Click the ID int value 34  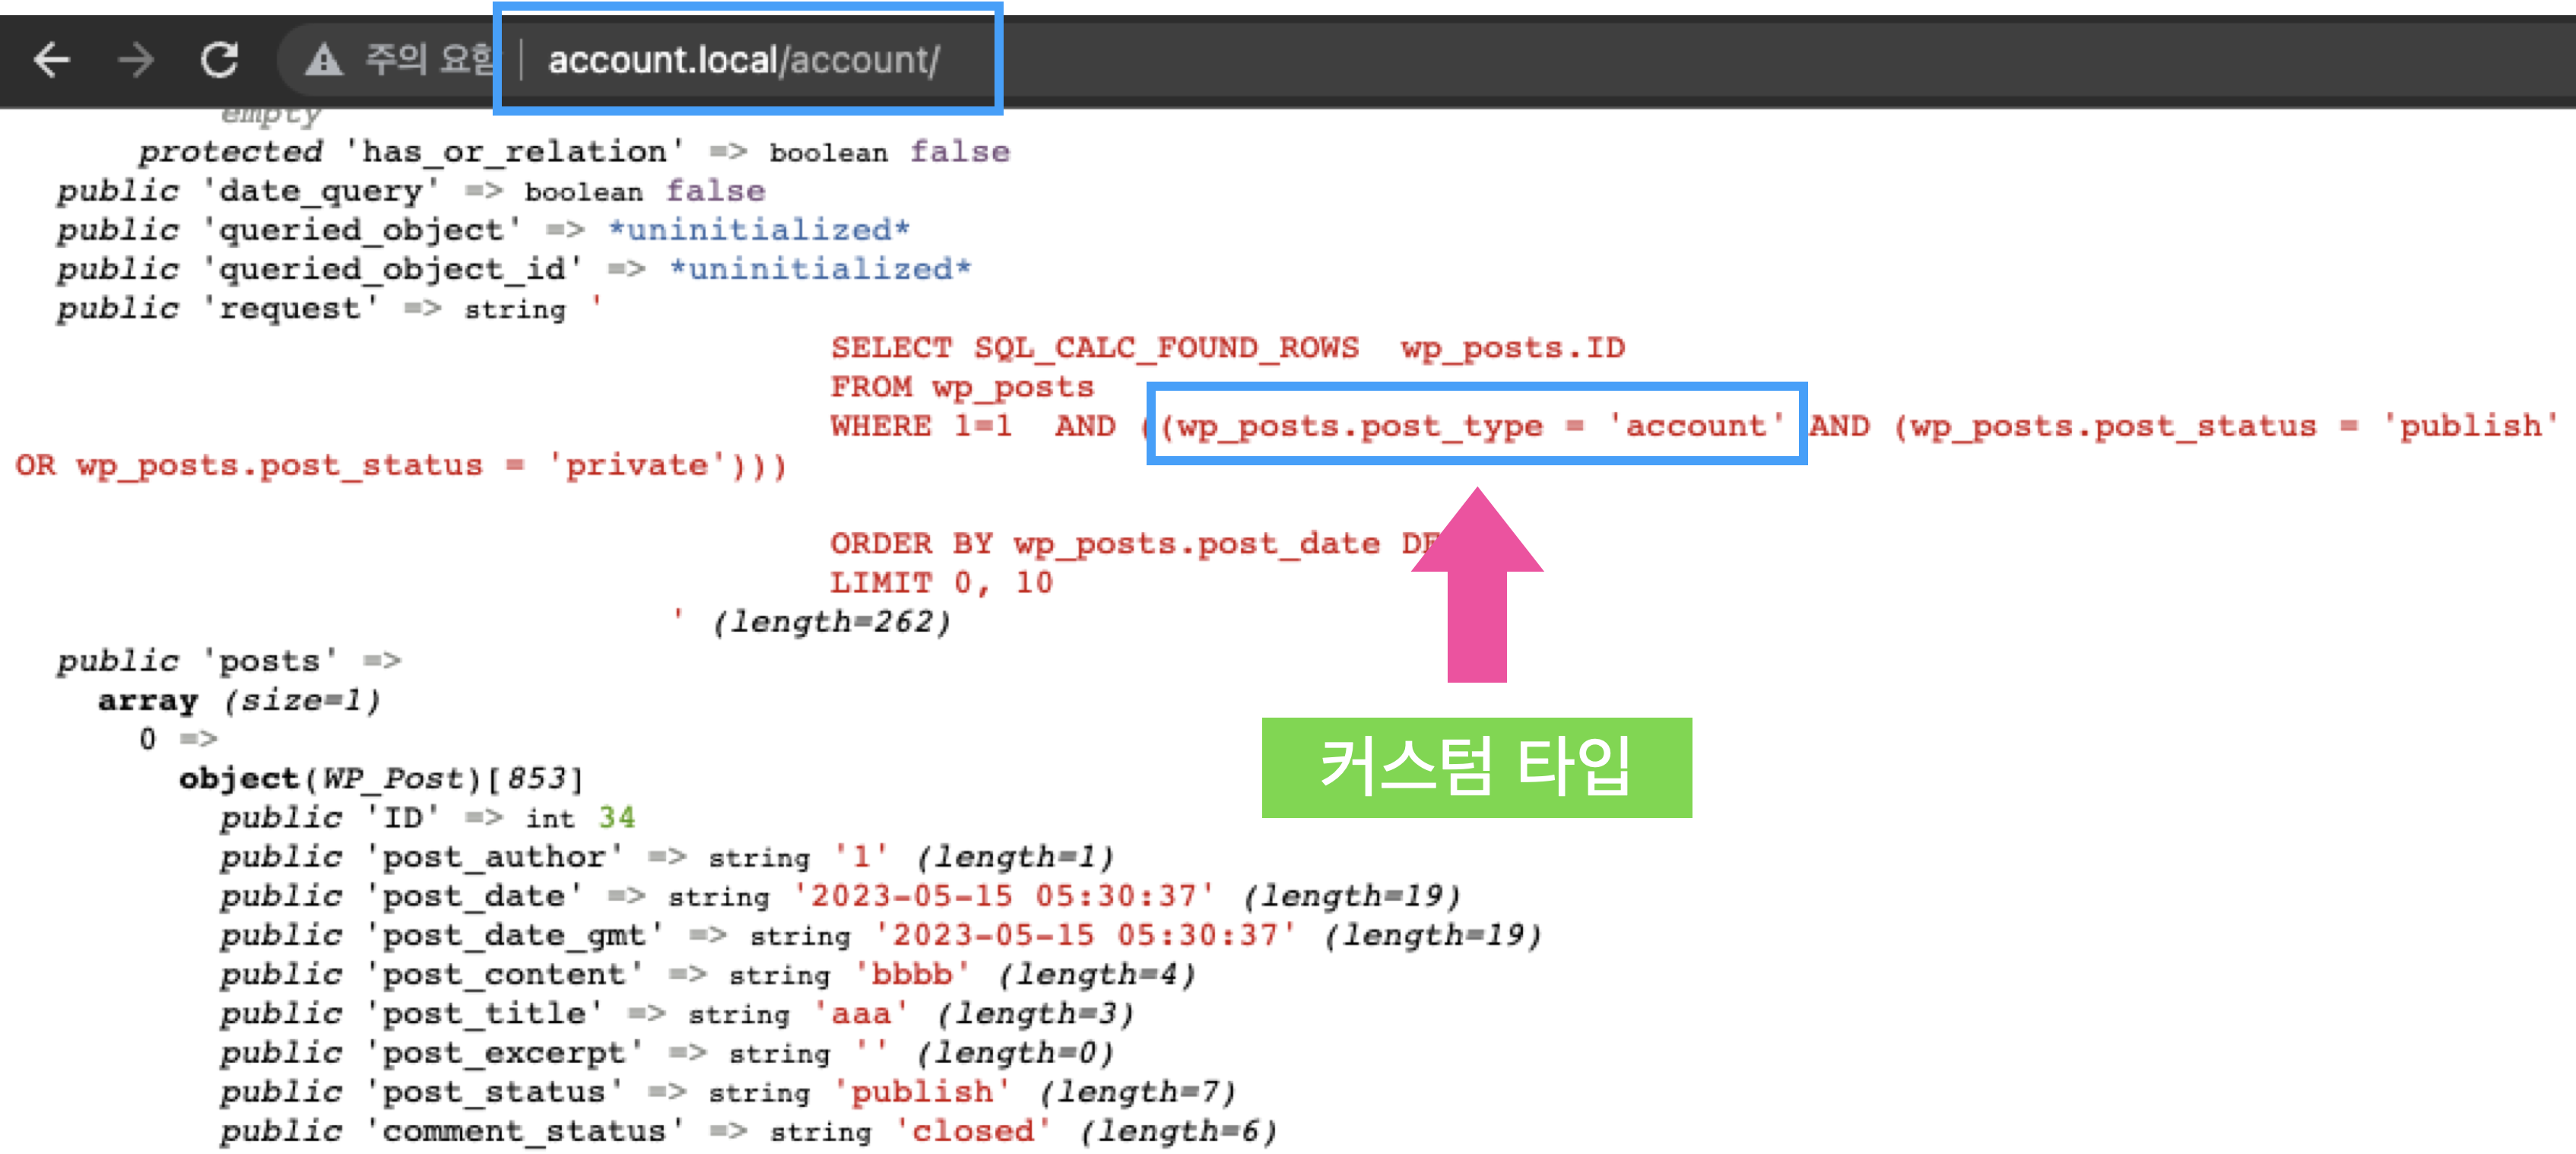click(x=616, y=818)
